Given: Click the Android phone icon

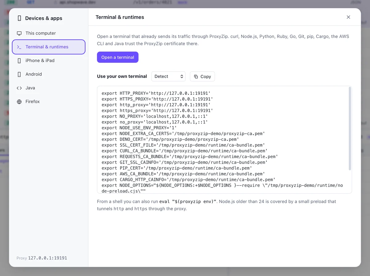Looking at the screenshot, I should 19,74.
